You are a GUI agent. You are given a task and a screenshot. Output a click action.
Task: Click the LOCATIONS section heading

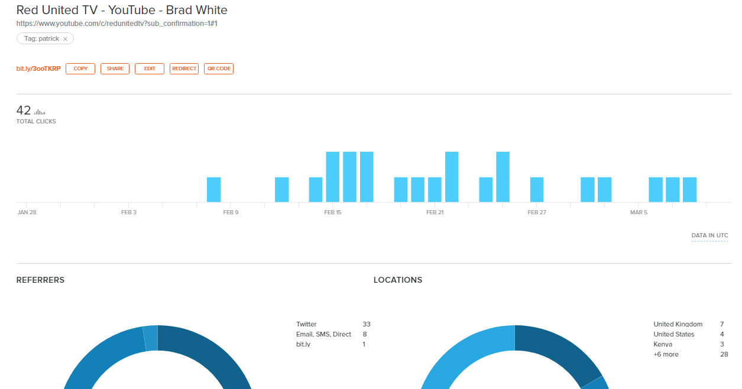point(398,280)
